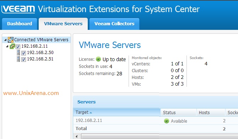Image resolution: width=238 pixels, height=139 pixels.
Task: Click the VMs count 3 of 3
Action: pyautogui.click(x=177, y=84)
